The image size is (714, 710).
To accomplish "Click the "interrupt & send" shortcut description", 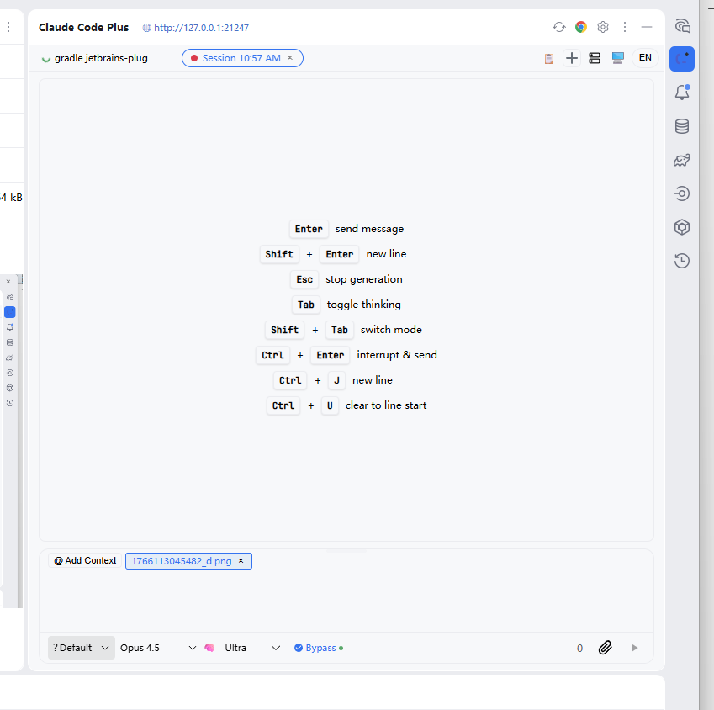I will [397, 355].
